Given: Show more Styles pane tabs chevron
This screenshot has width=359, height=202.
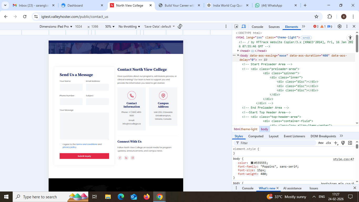Looking at the screenshot, I should pos(341,136).
